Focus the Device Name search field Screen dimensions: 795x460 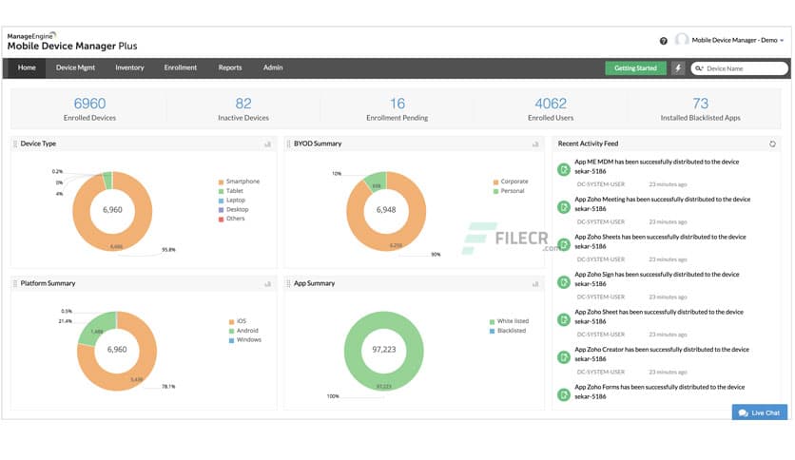(739, 68)
